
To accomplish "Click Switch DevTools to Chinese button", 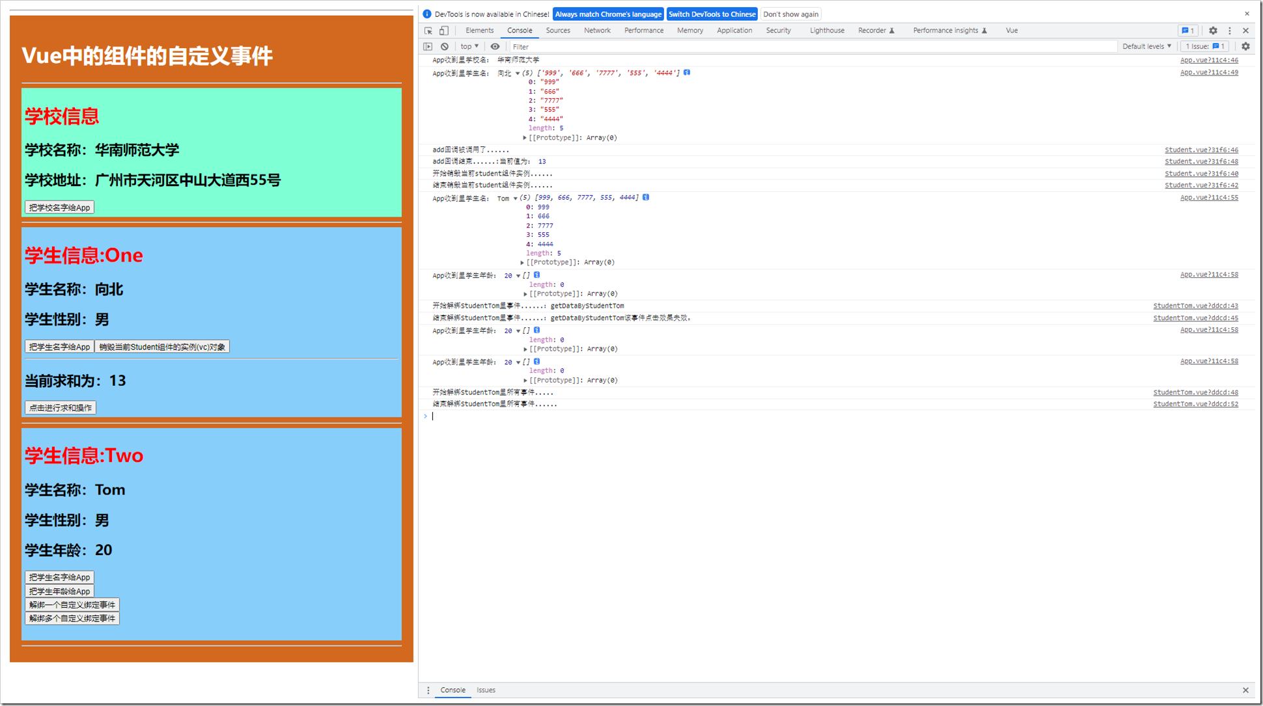I will [712, 13].
